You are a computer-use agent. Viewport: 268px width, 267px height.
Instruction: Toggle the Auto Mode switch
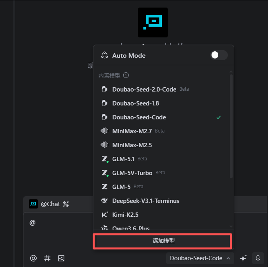[x=219, y=55]
